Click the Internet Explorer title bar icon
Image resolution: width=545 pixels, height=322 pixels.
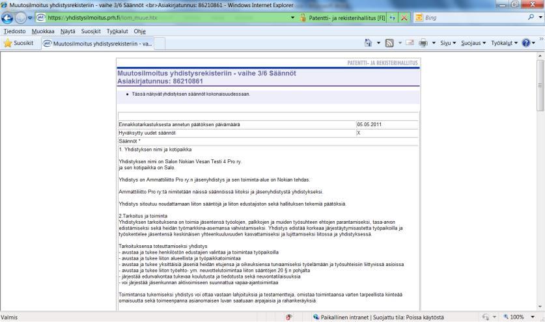pos(4,5)
